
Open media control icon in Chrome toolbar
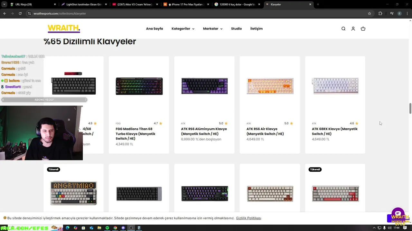pos(391,13)
